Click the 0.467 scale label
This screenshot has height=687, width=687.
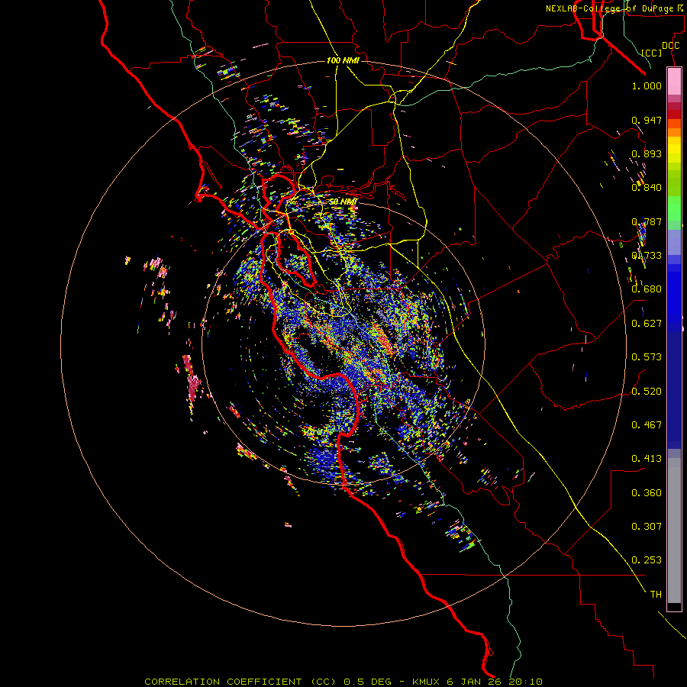click(x=647, y=425)
